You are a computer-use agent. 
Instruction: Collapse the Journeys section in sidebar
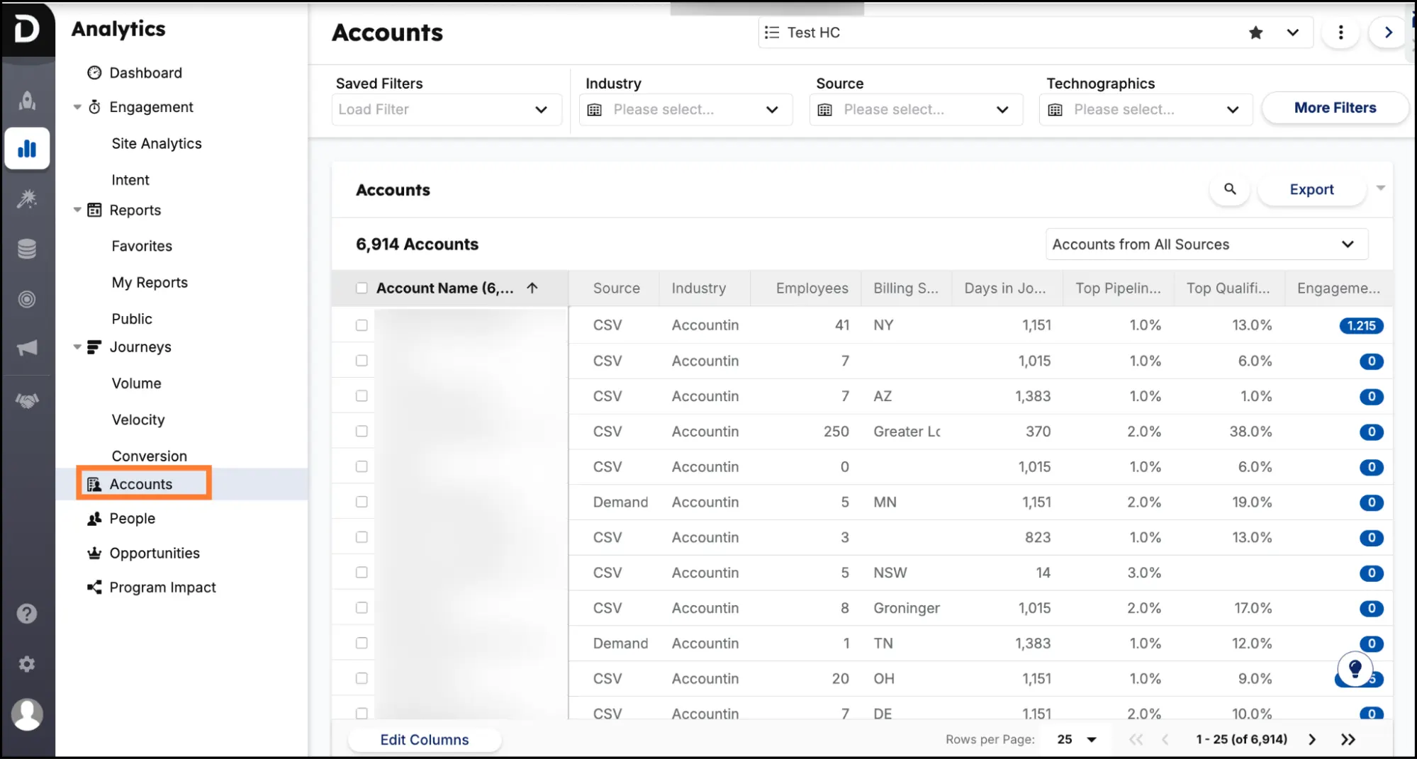pos(77,347)
